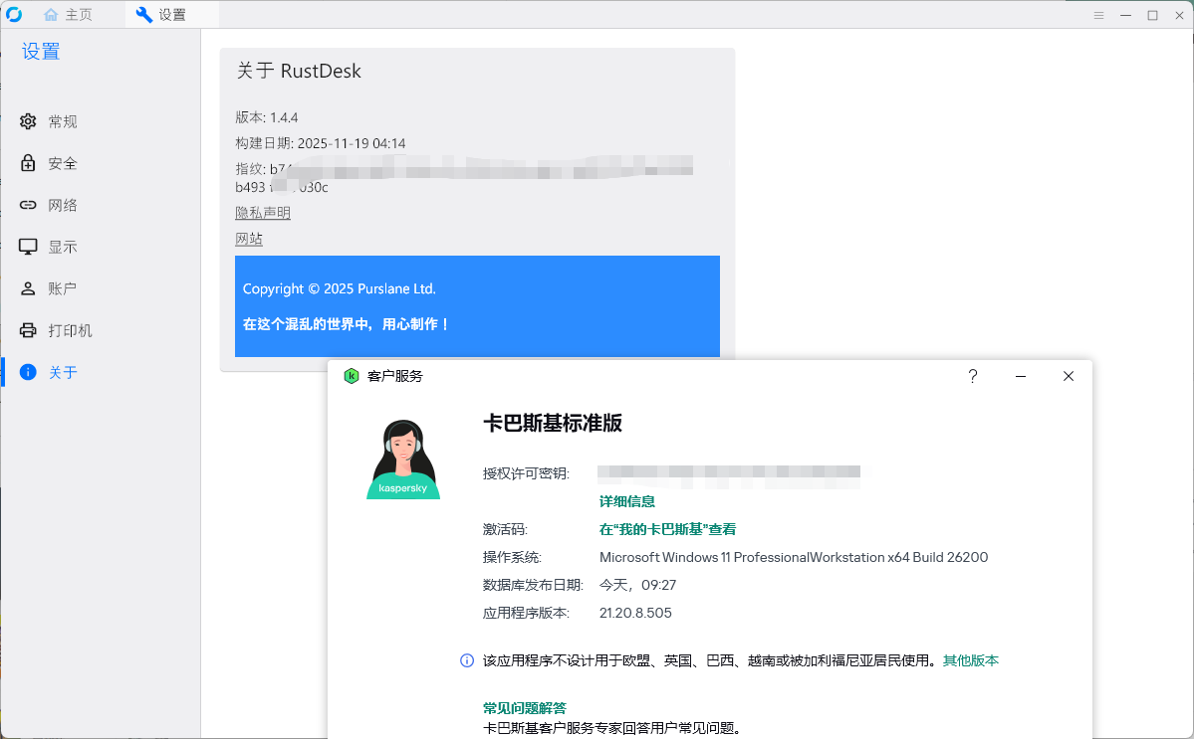Click the info icon beside 关于

tap(28, 372)
